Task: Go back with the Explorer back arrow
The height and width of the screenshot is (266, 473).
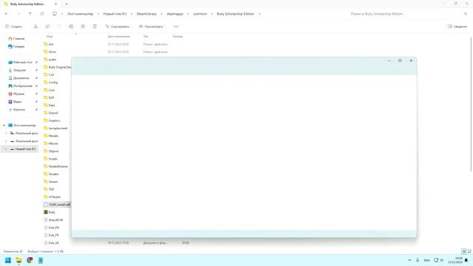Action: coord(7,14)
